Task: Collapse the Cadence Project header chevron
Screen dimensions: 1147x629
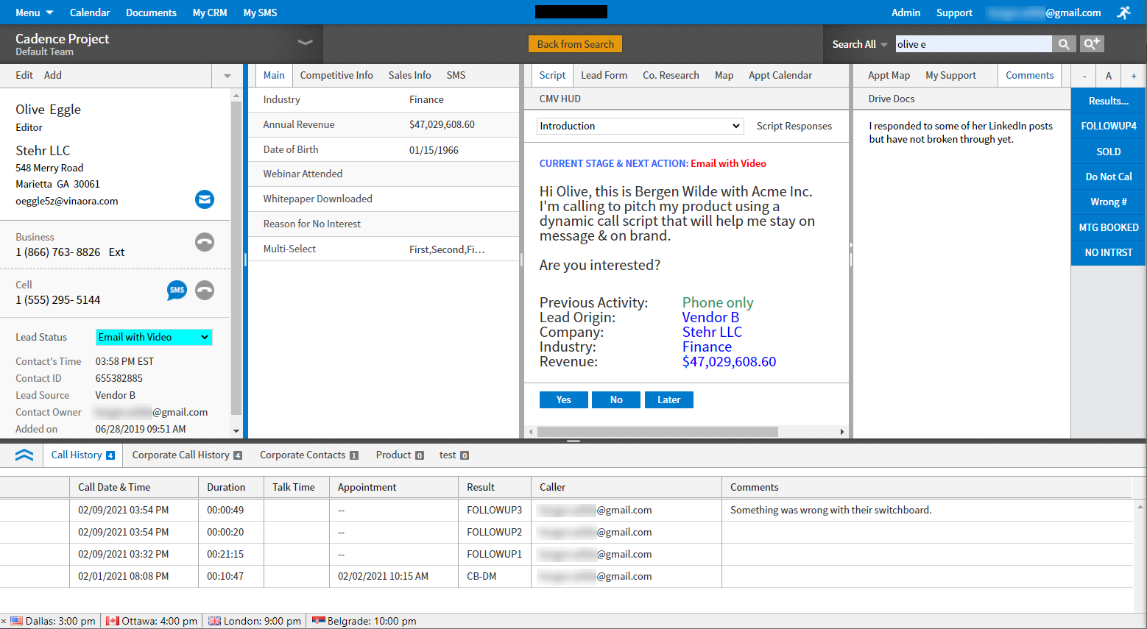Action: pyautogui.click(x=305, y=43)
